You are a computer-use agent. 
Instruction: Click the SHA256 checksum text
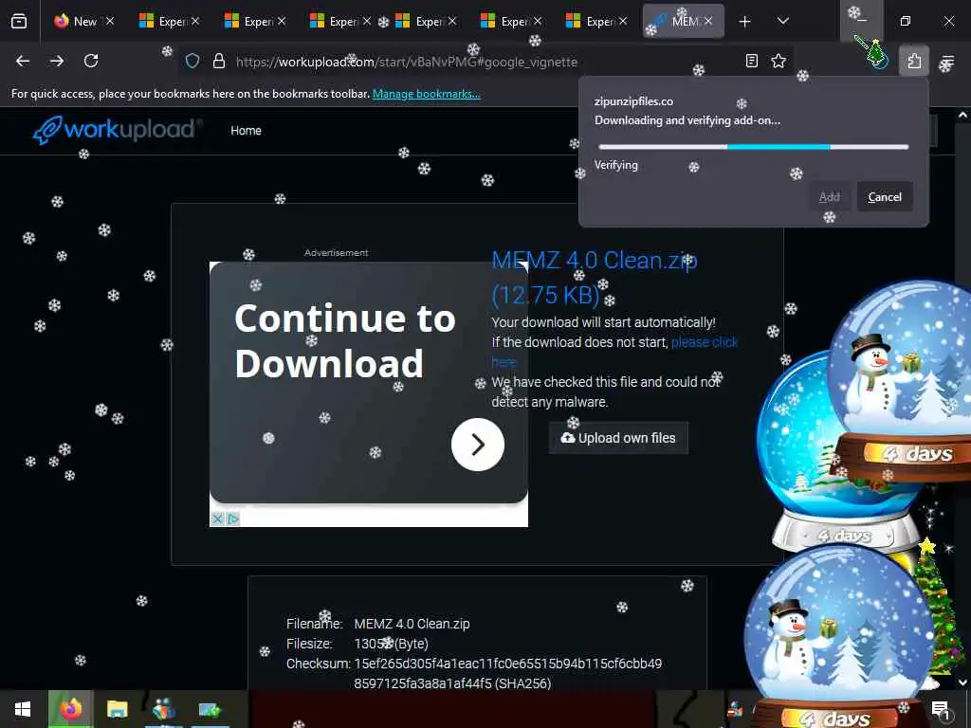508,674
